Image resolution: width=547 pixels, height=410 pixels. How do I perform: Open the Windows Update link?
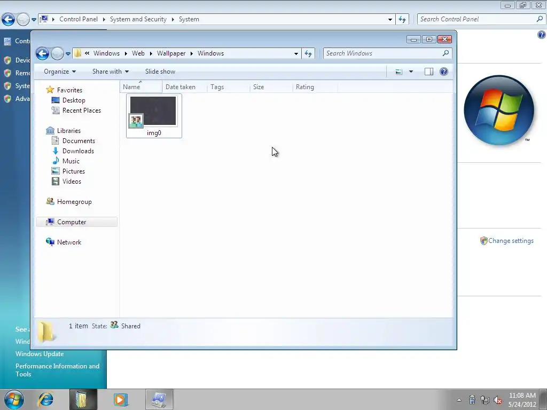[40, 353]
